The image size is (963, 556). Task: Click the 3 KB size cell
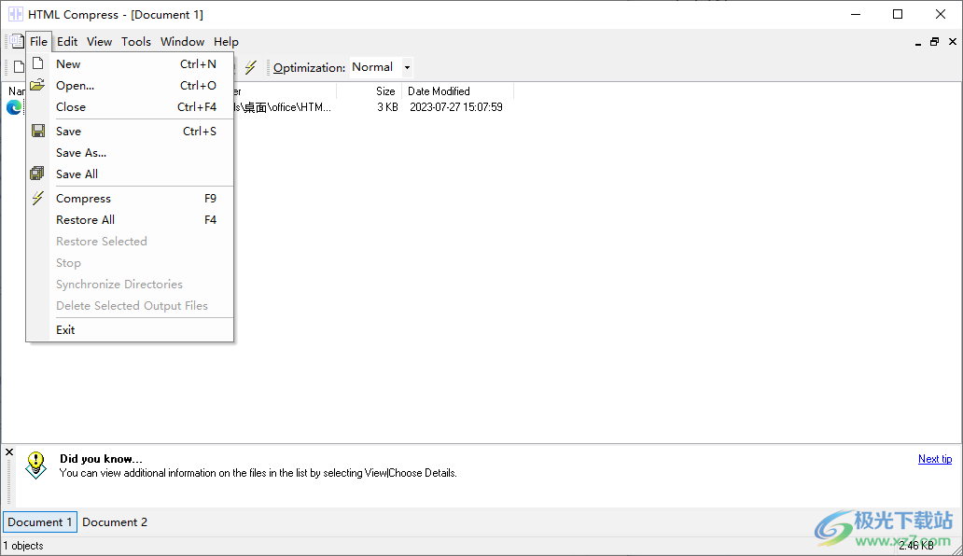point(387,107)
